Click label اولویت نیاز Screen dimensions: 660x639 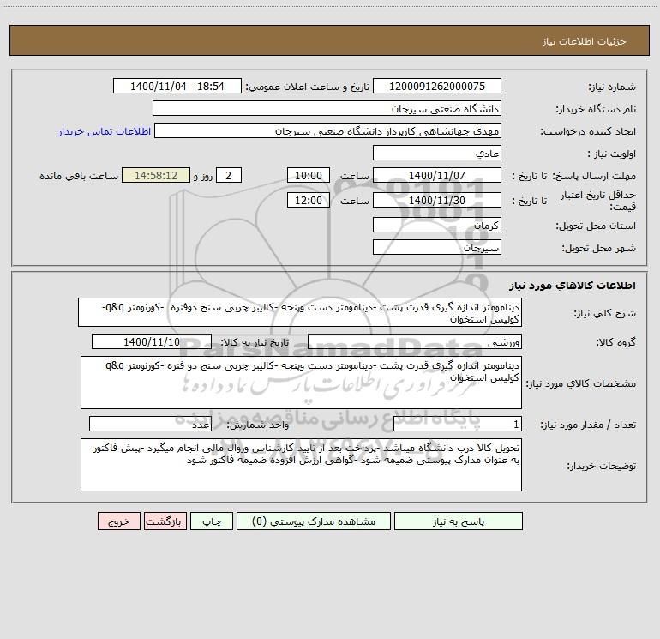coord(612,154)
